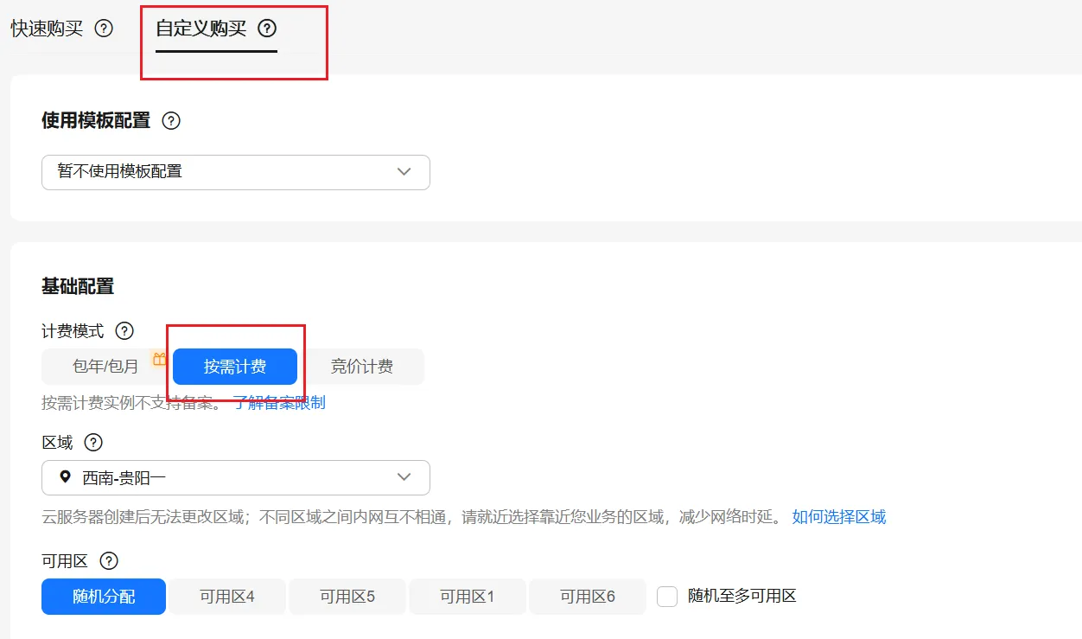Click help icon beside 自定义购买 tab
The width and height of the screenshot is (1082, 639).
pyautogui.click(x=268, y=29)
